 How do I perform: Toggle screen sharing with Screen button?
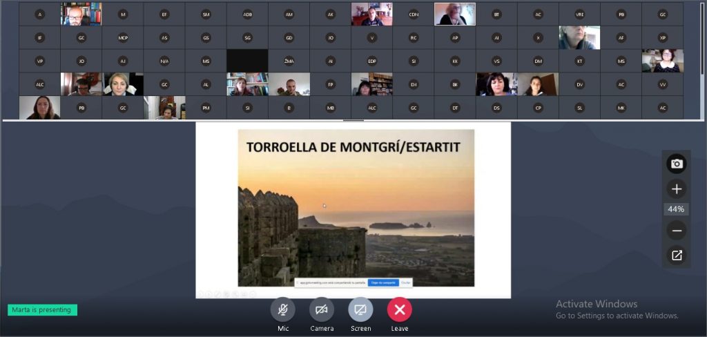tap(360, 310)
